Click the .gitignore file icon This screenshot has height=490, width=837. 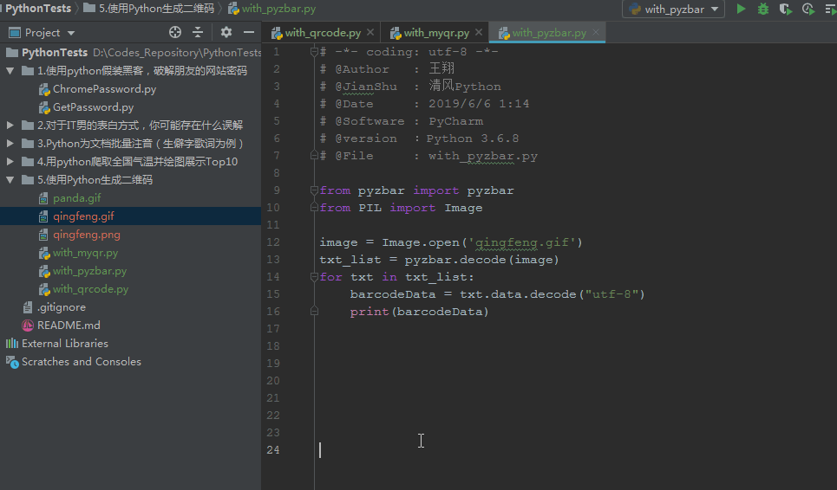tap(28, 306)
